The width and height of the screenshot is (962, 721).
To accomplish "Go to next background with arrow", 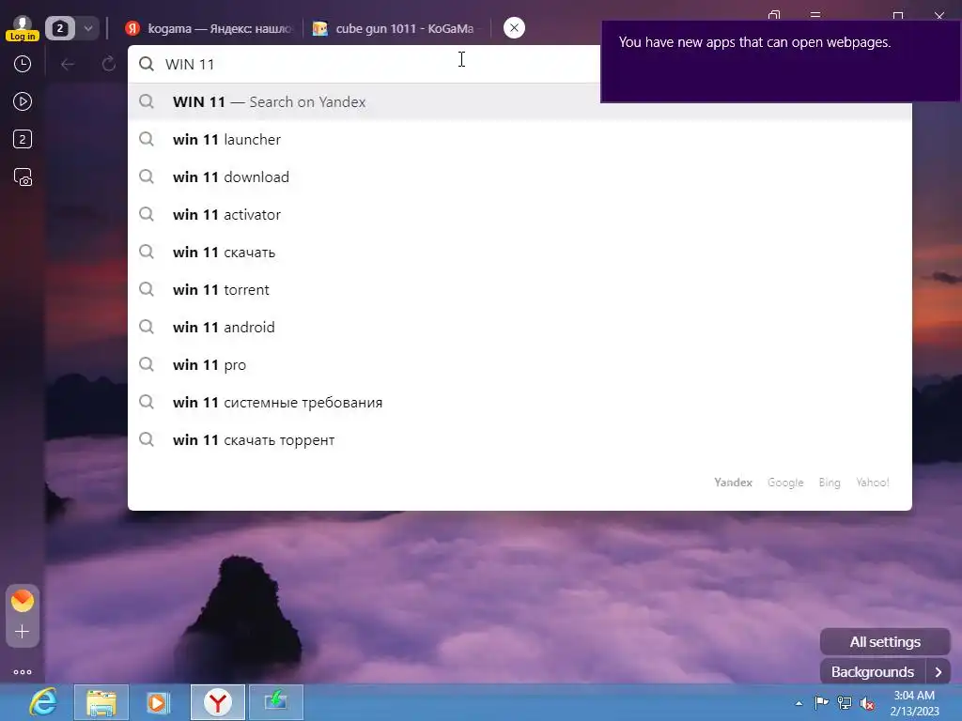I will (x=939, y=672).
